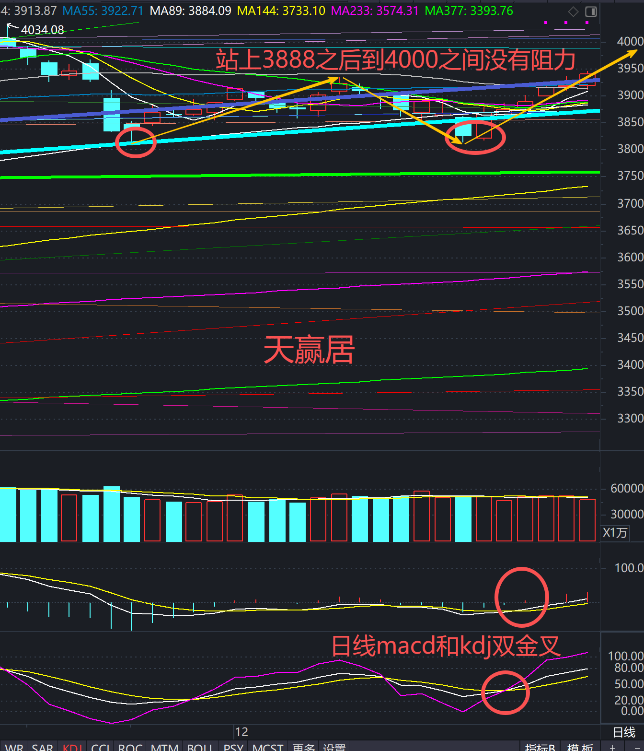Viewport: 644px width, 751px height.
Task: Switch to the WR indicator tab
Action: click(x=14, y=747)
